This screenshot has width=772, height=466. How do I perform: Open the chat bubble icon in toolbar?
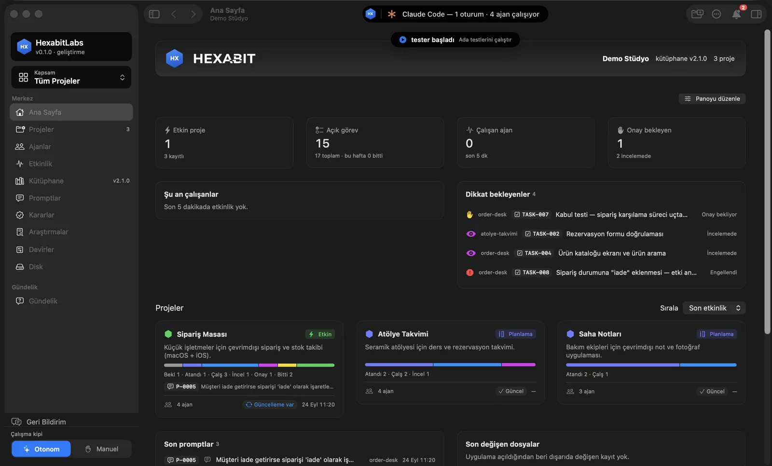pos(717,14)
